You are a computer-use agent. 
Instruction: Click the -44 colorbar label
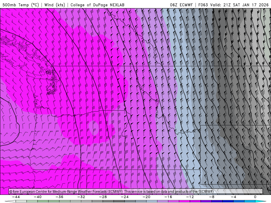click(x=16, y=197)
